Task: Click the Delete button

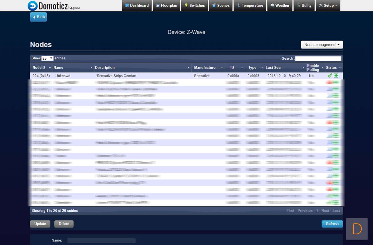Action: tap(64, 224)
